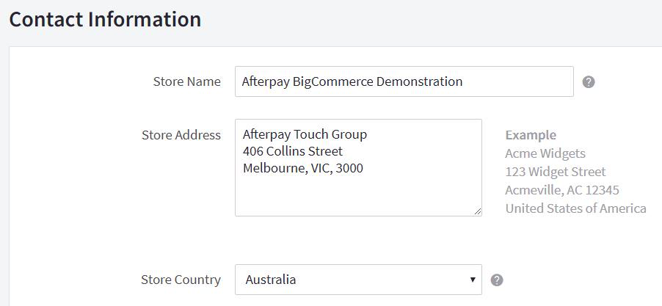Click the Store Address label
Image resolution: width=662 pixels, height=306 pixels.
click(x=181, y=135)
